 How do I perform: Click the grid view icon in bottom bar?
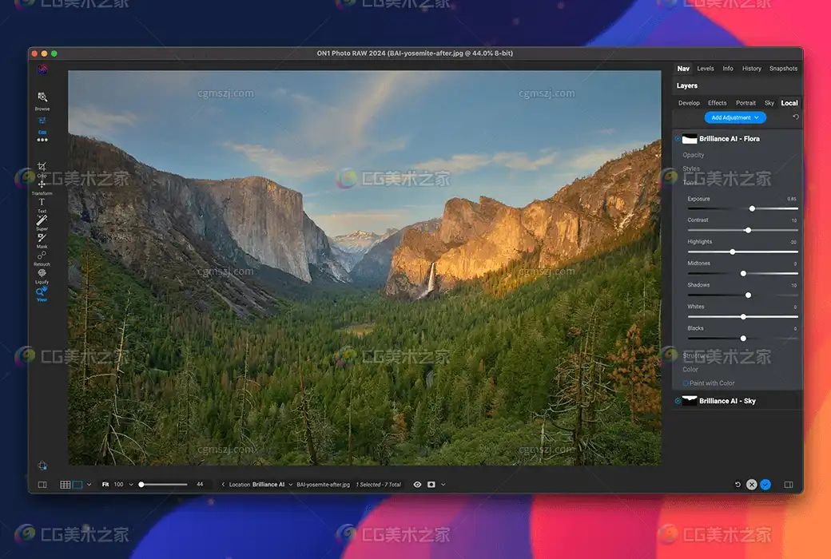[x=65, y=485]
